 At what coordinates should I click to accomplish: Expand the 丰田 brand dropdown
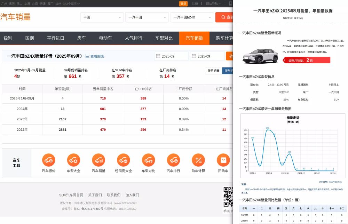[x=102, y=17]
